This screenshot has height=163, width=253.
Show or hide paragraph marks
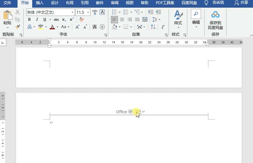(x=163, y=27)
